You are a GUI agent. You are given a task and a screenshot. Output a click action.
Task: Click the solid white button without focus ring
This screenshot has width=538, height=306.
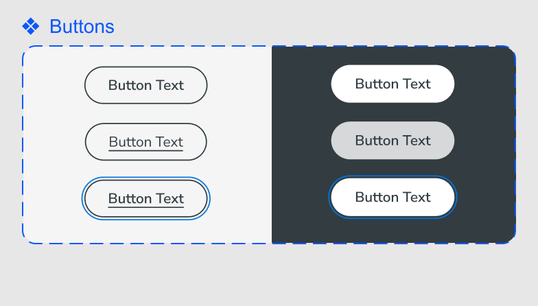point(393,84)
